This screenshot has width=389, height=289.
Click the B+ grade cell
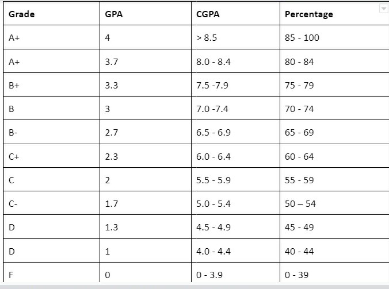(15, 85)
